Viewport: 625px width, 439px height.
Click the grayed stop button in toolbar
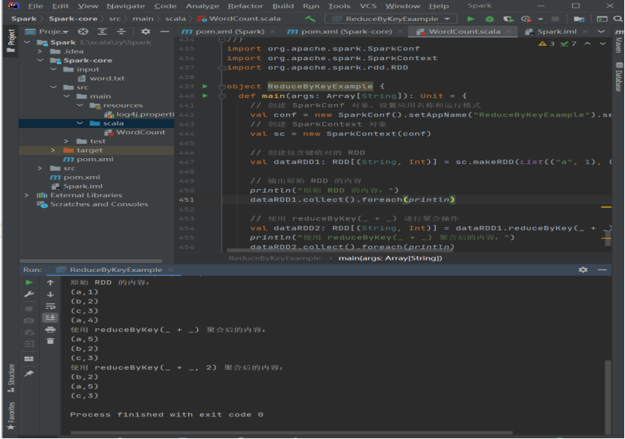tap(555, 19)
